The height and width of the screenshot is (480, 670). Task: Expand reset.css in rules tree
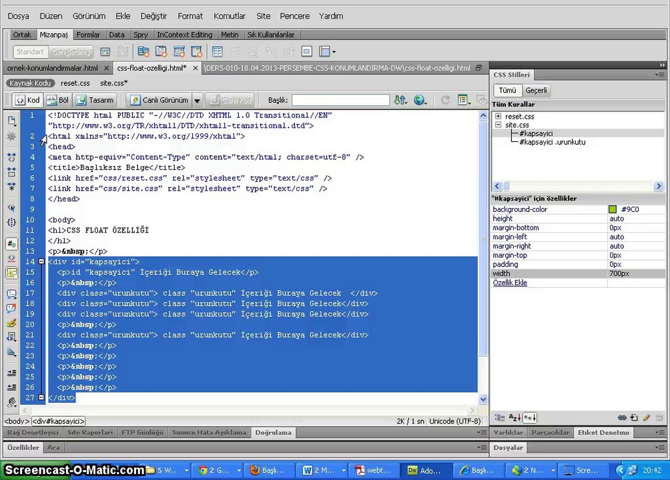(x=498, y=116)
